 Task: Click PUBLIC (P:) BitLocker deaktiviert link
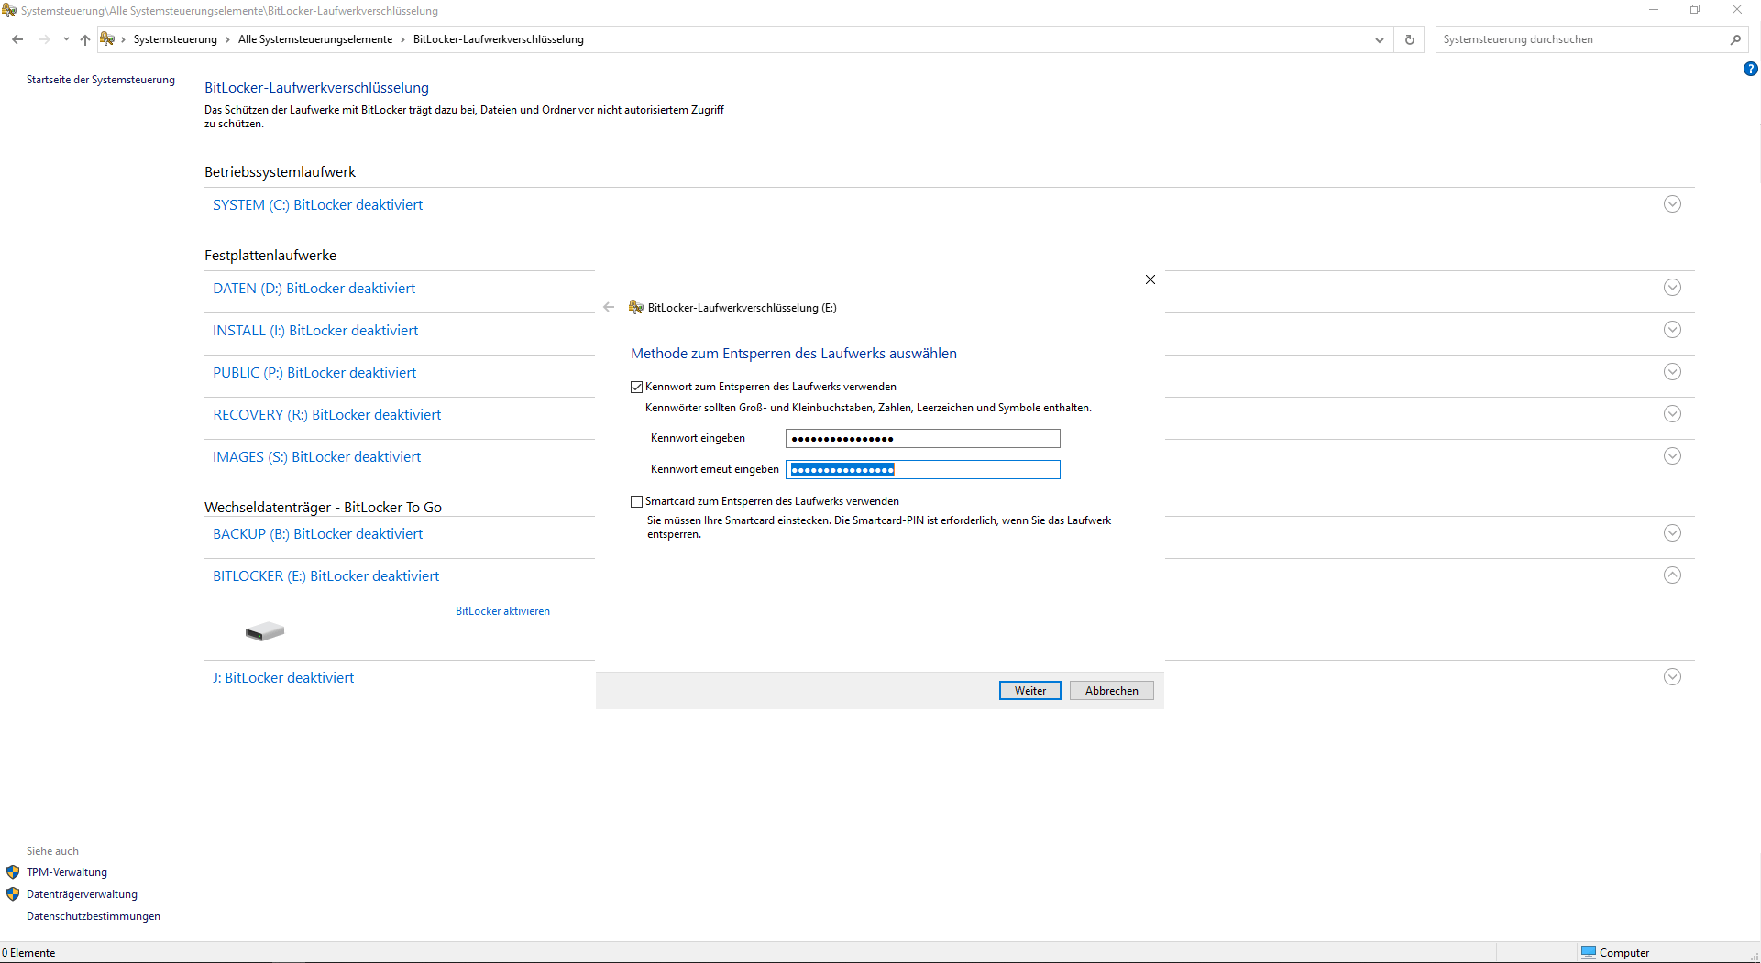[314, 373]
